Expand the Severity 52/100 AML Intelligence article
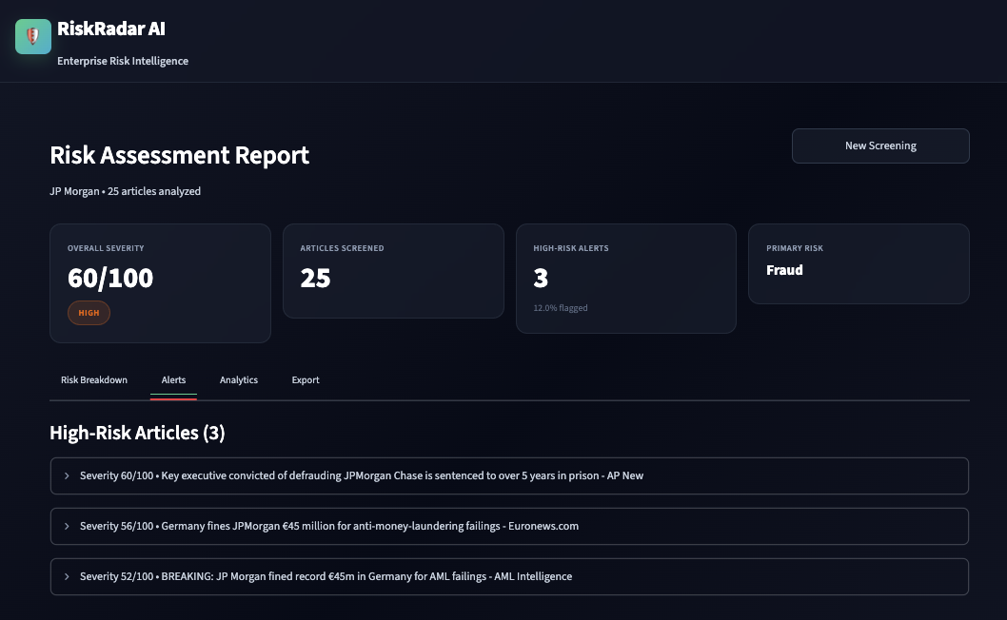The width and height of the screenshot is (1007, 620). tap(509, 576)
